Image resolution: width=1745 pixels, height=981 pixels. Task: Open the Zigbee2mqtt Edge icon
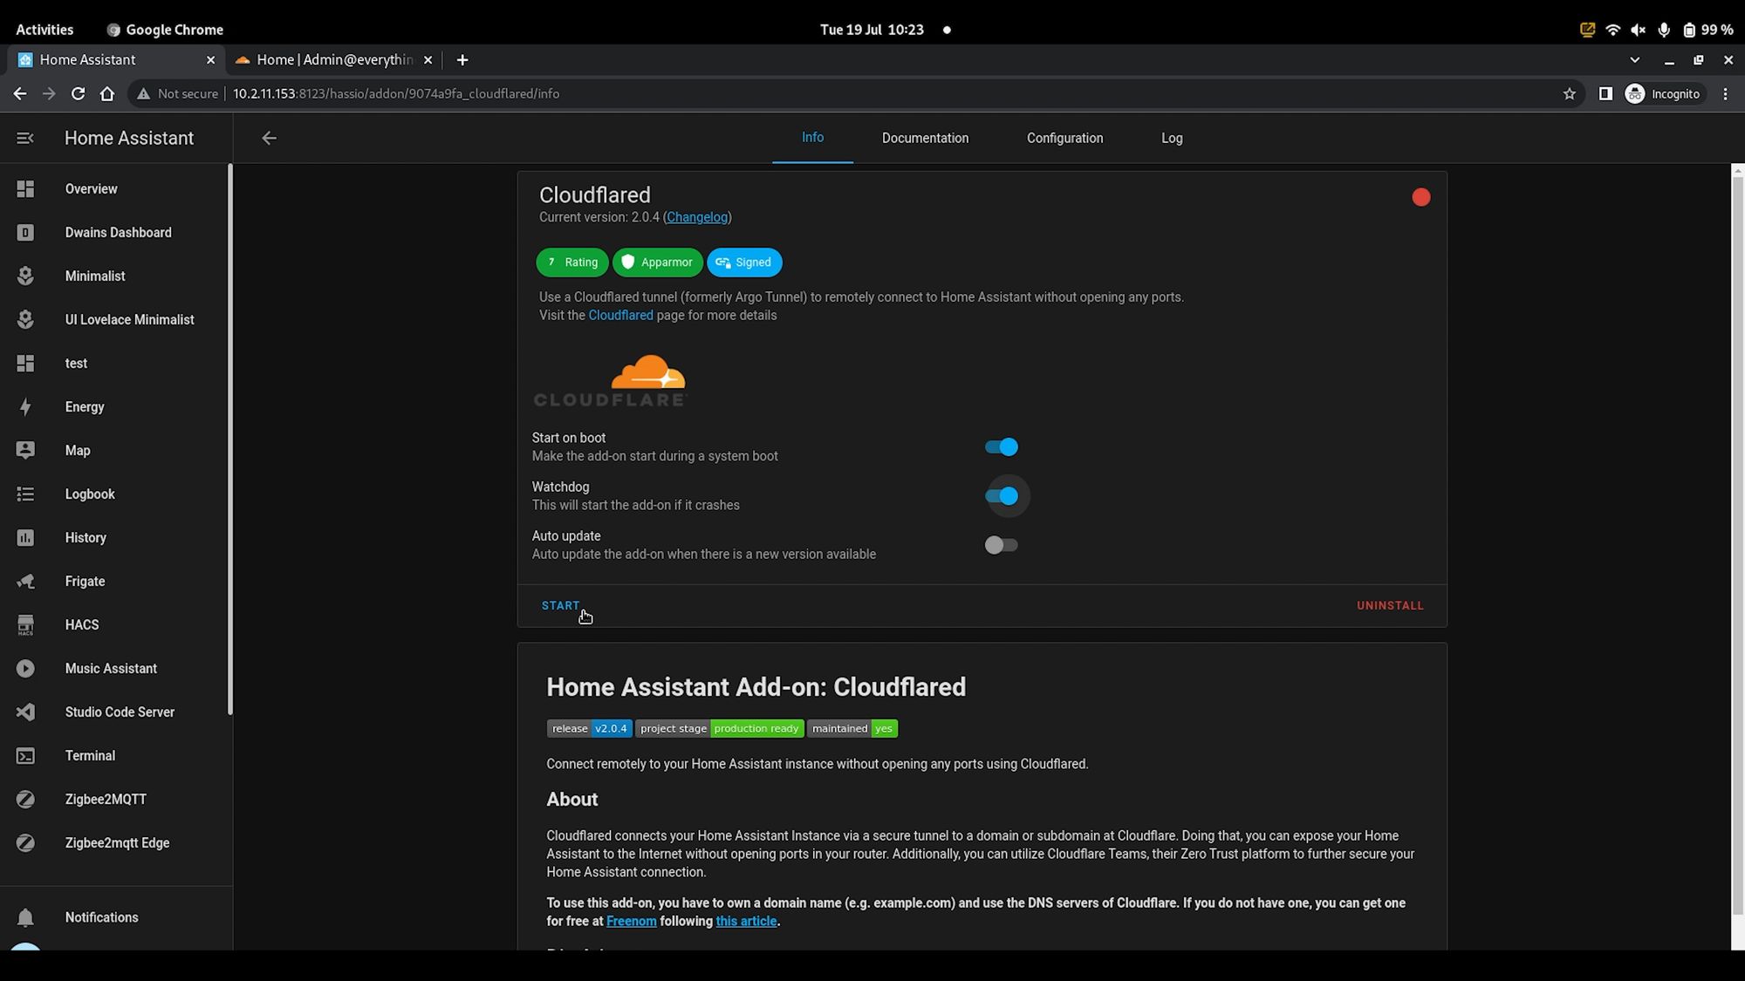click(x=25, y=843)
